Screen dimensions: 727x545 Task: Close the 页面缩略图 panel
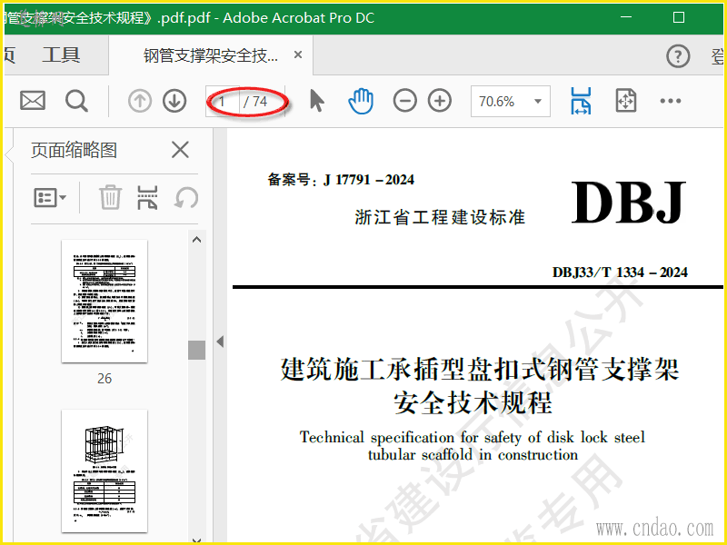coord(180,150)
